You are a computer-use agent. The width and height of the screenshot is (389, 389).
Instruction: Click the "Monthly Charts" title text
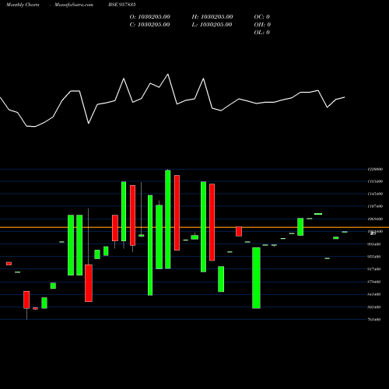23,5
